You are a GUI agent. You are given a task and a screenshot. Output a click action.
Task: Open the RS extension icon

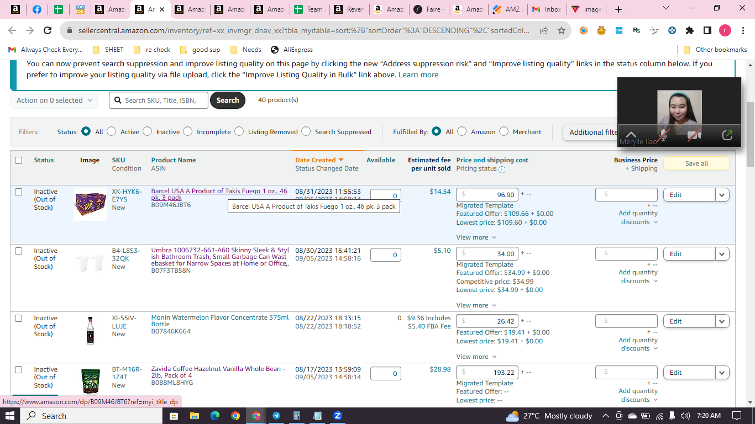(637, 30)
